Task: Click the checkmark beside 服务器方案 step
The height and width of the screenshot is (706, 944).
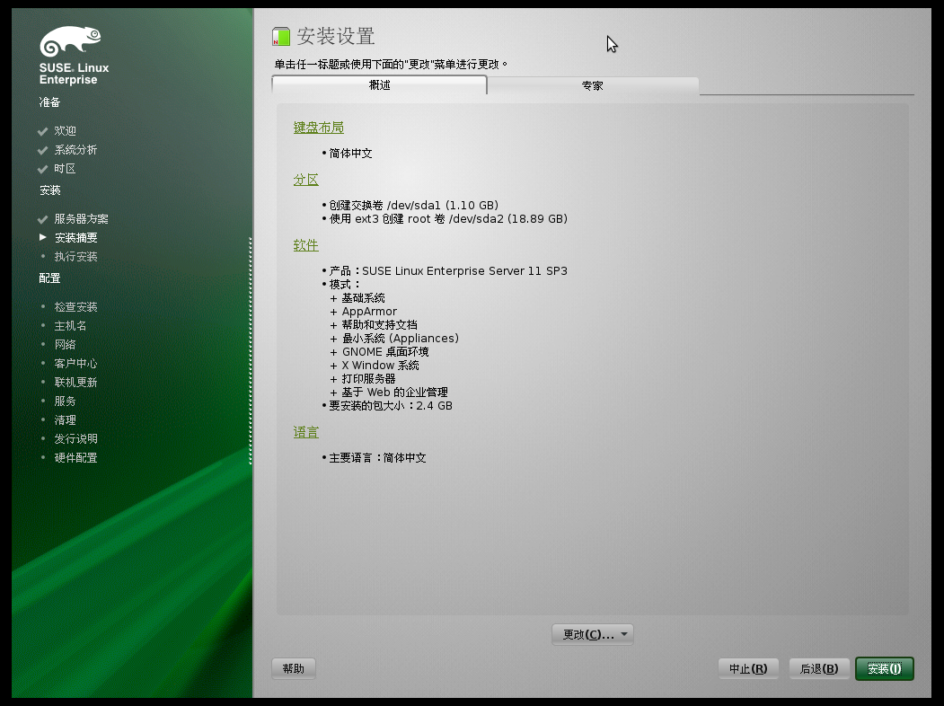Action: 41,218
